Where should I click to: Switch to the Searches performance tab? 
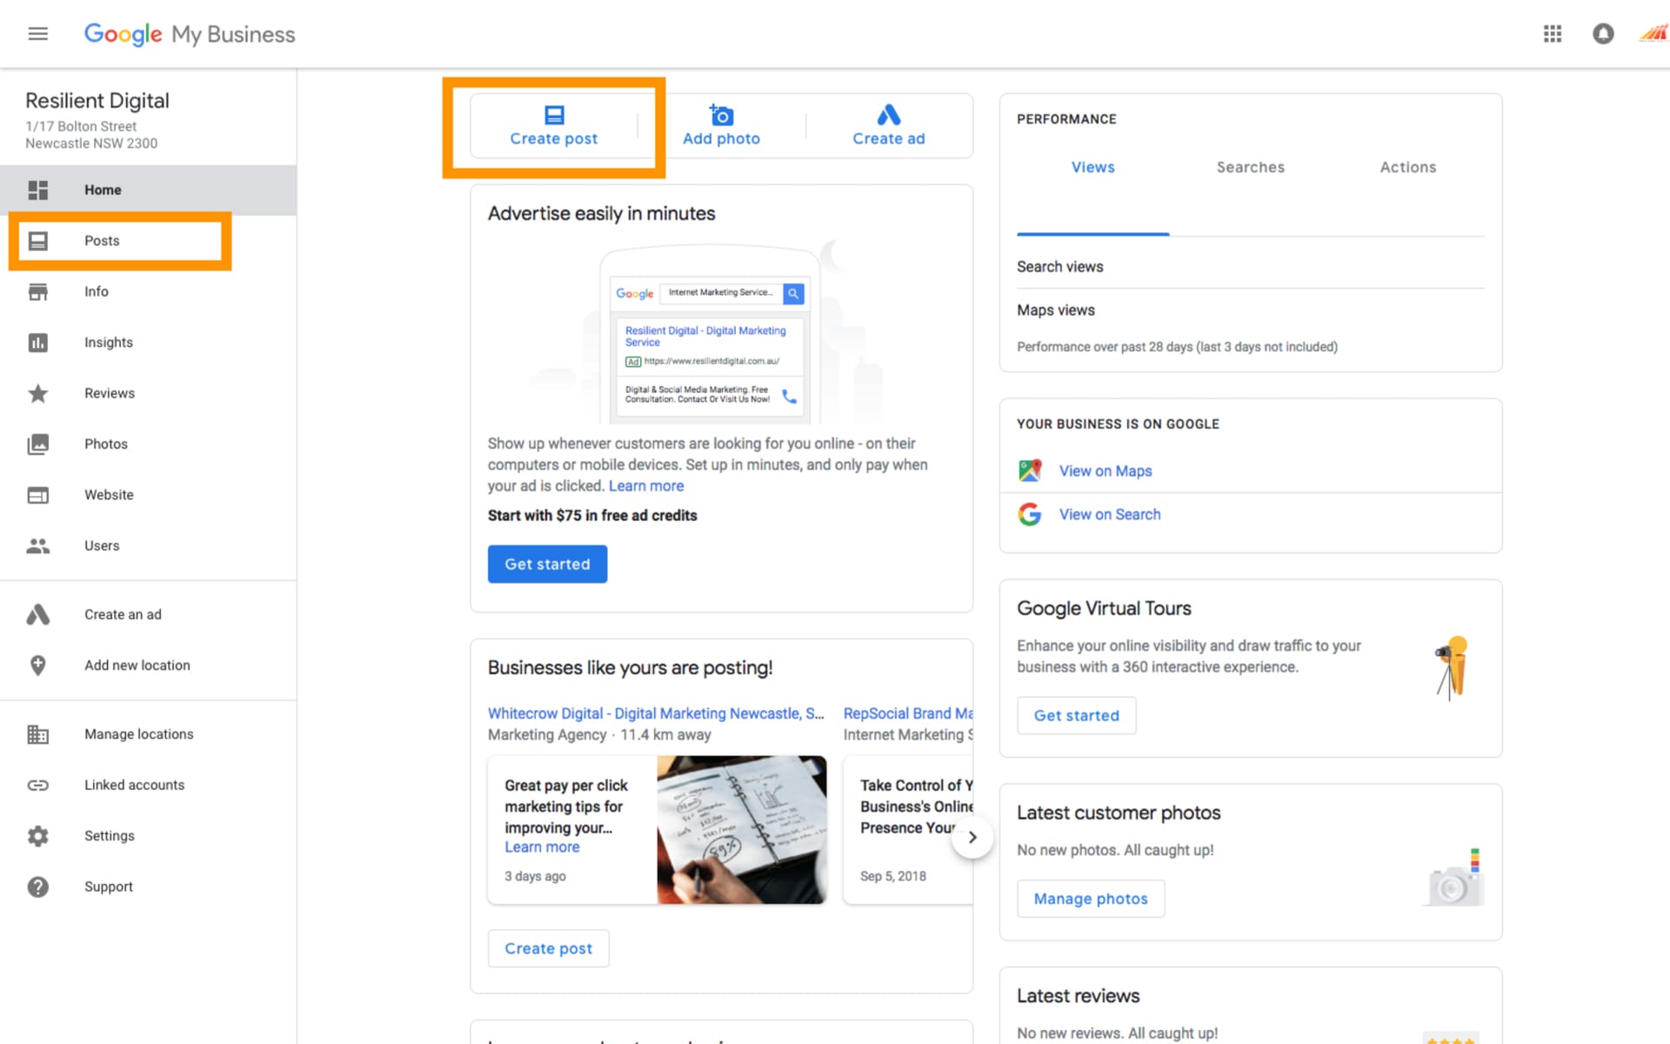(x=1250, y=167)
